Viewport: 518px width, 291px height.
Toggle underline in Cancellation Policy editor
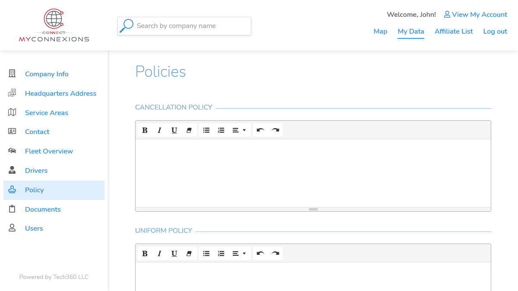click(174, 130)
